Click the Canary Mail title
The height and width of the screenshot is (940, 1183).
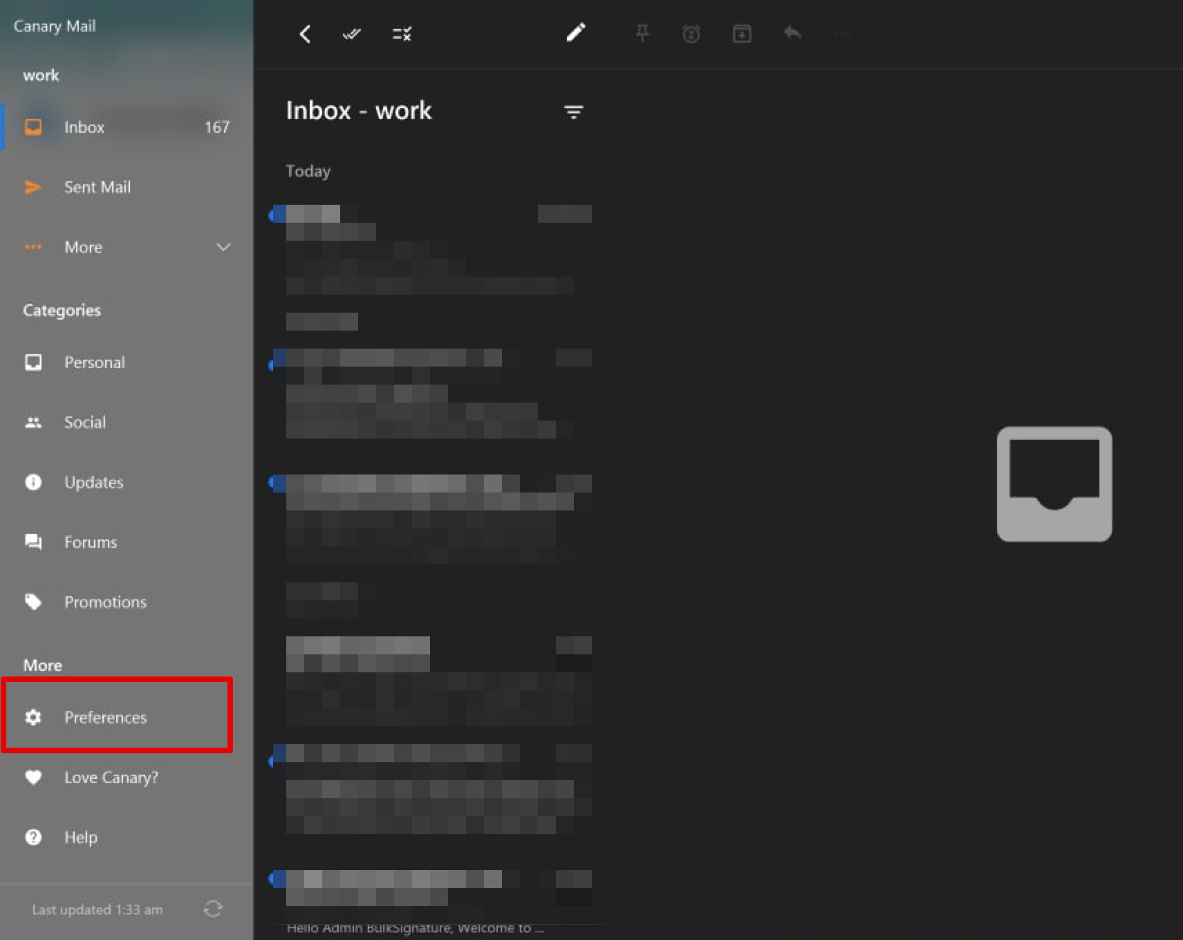pyautogui.click(x=55, y=26)
